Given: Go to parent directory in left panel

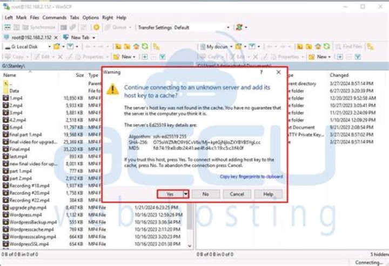Looking at the screenshot, I should (x=118, y=46).
